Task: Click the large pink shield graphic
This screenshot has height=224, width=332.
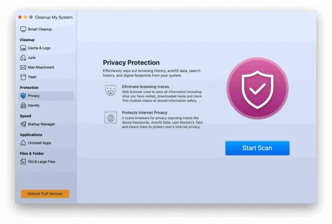Action: pyautogui.click(x=257, y=88)
